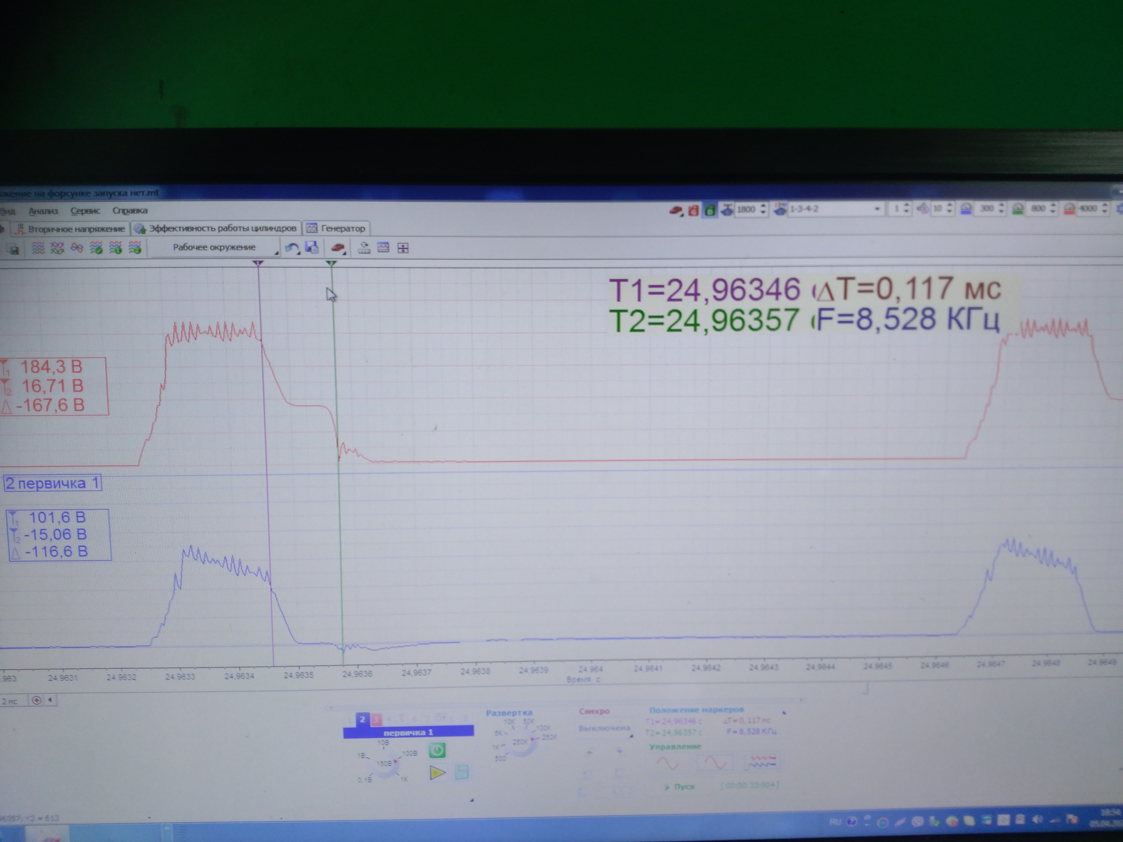
Task: Click the vertical fit icon in toolbar
Action: click(402, 248)
